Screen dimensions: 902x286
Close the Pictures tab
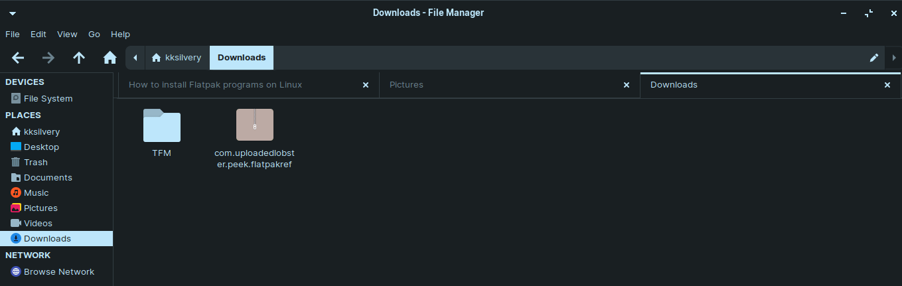click(x=626, y=85)
